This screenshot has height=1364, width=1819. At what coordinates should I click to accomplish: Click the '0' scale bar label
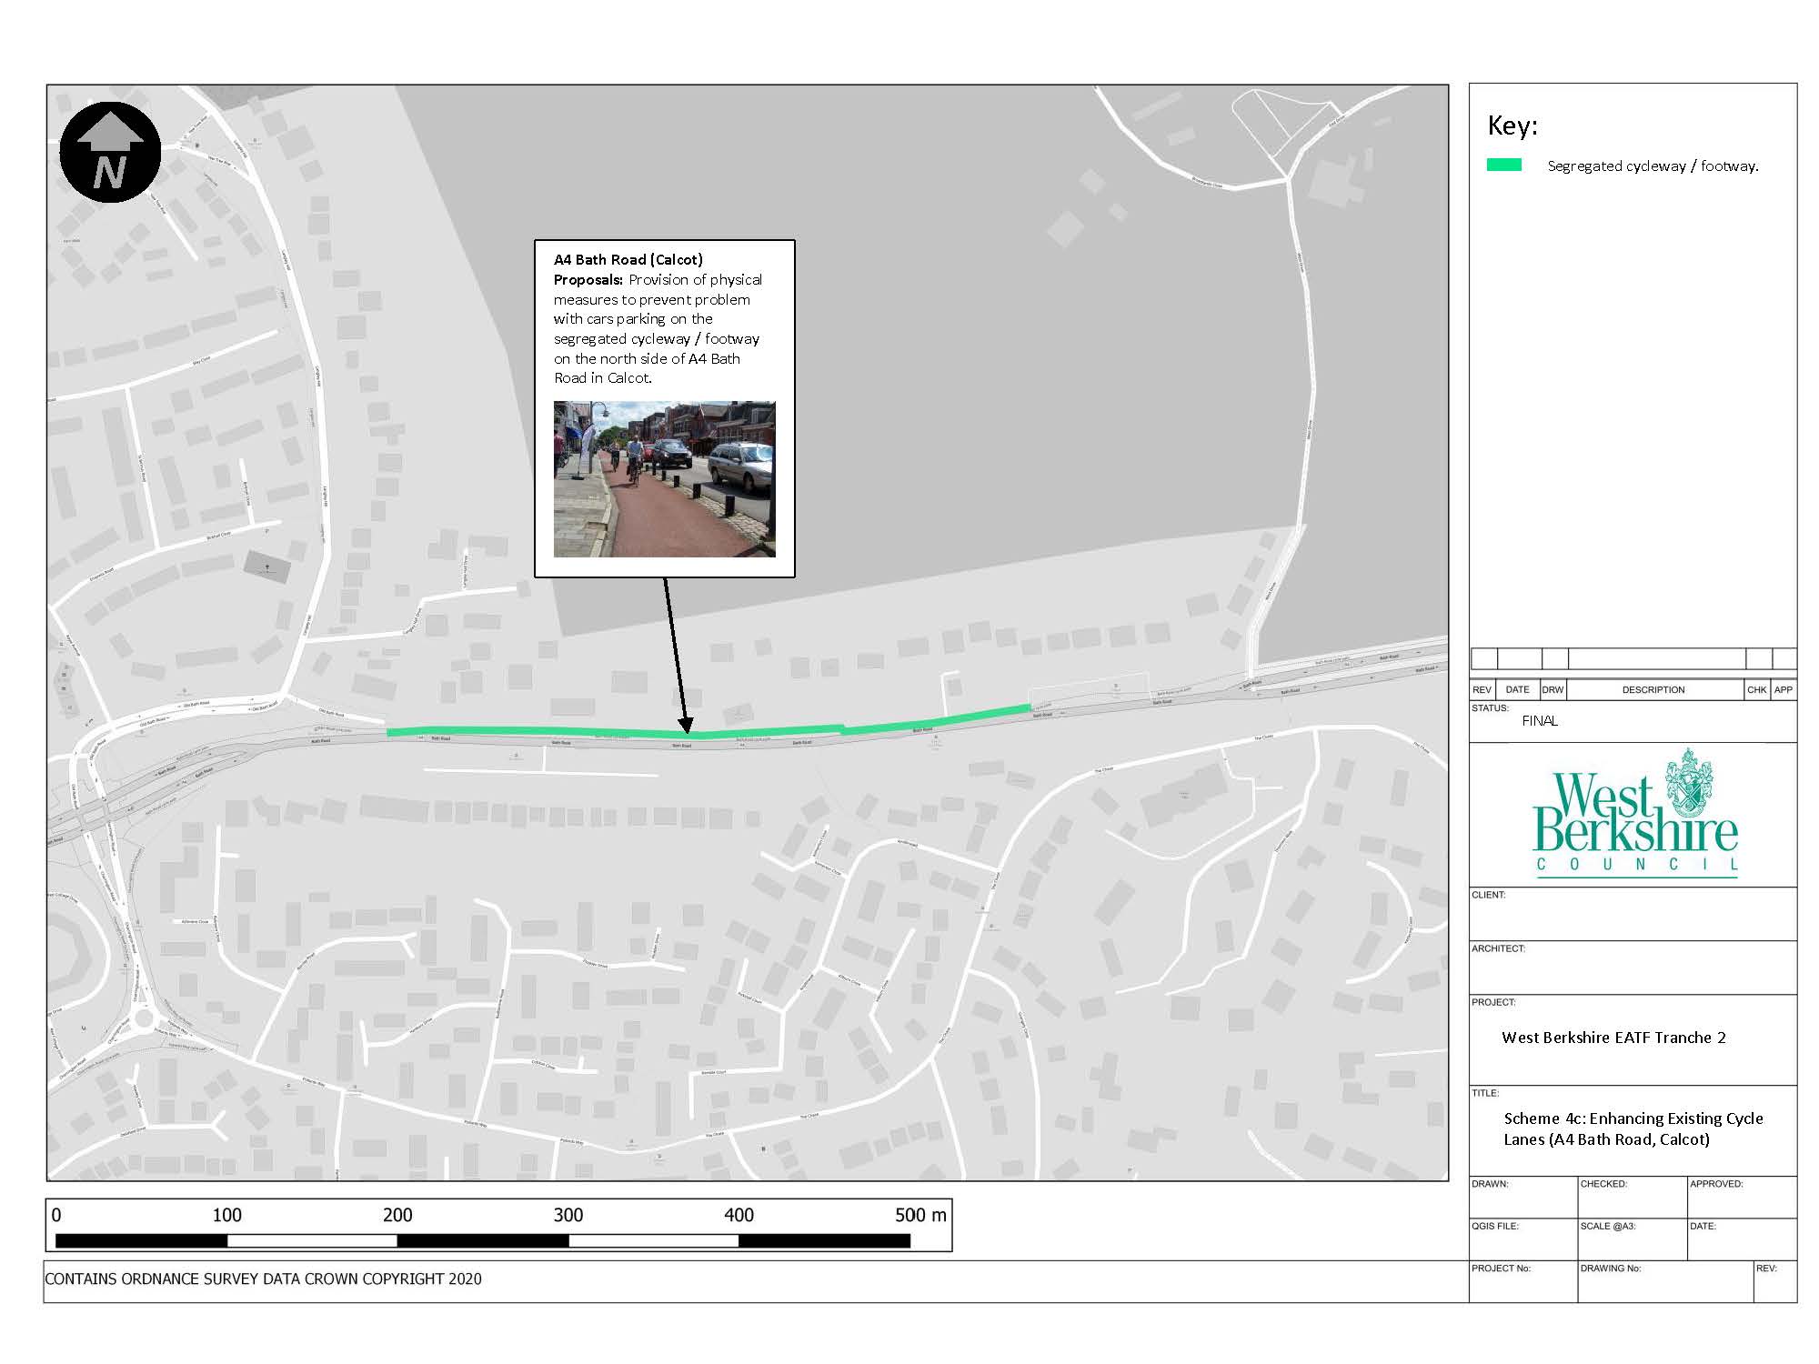point(56,1215)
